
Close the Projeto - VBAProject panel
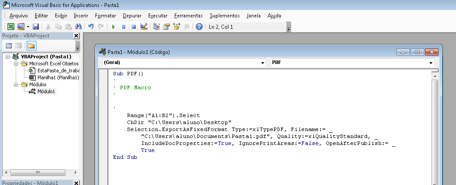pos(76,36)
